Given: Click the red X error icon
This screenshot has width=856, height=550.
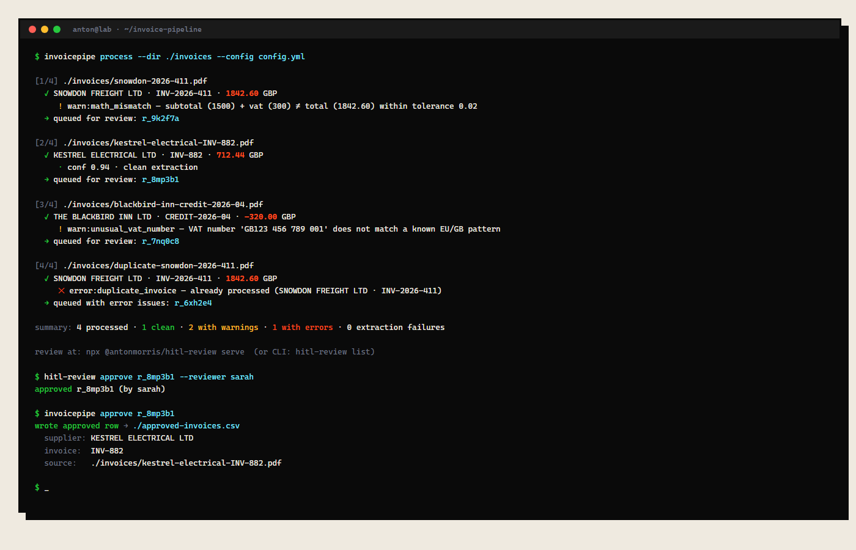Looking at the screenshot, I should coord(61,291).
